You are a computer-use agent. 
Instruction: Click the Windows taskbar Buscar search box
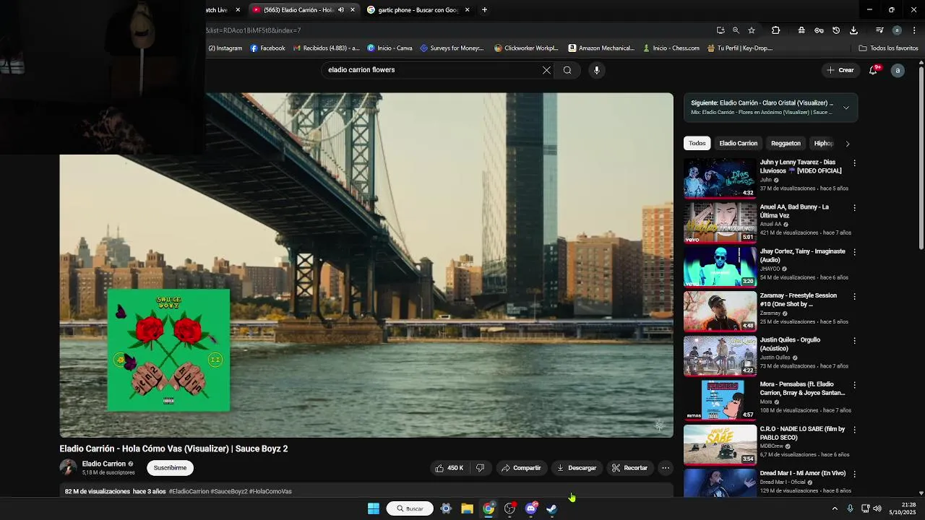click(x=410, y=508)
